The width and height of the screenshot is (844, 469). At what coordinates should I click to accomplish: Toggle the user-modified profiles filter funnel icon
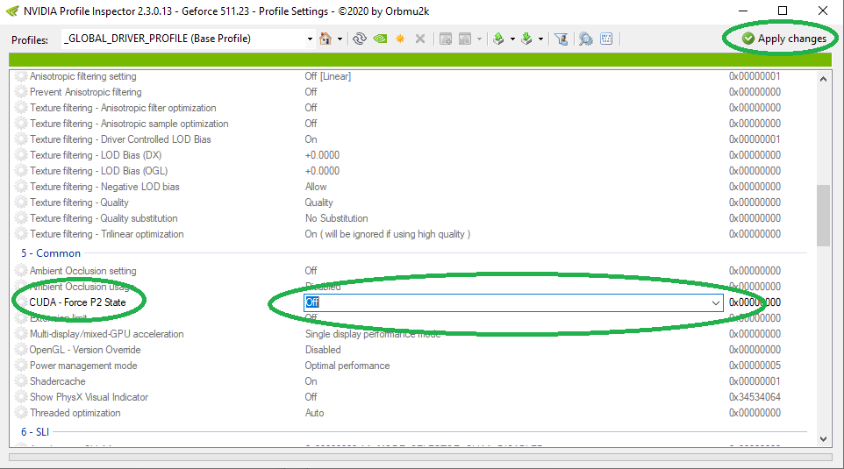point(561,39)
